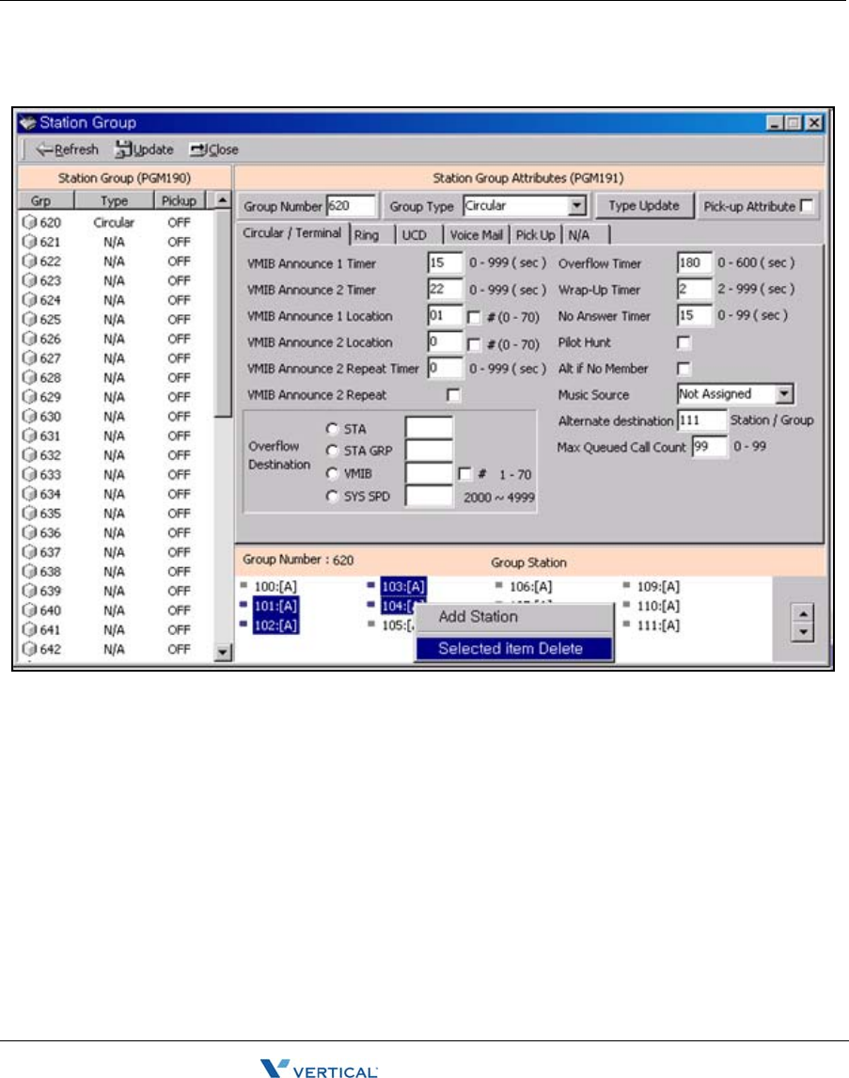Image resolution: width=849 pixels, height=1078 pixels.
Task: Select the group 634 cube icon
Action: click(x=29, y=494)
